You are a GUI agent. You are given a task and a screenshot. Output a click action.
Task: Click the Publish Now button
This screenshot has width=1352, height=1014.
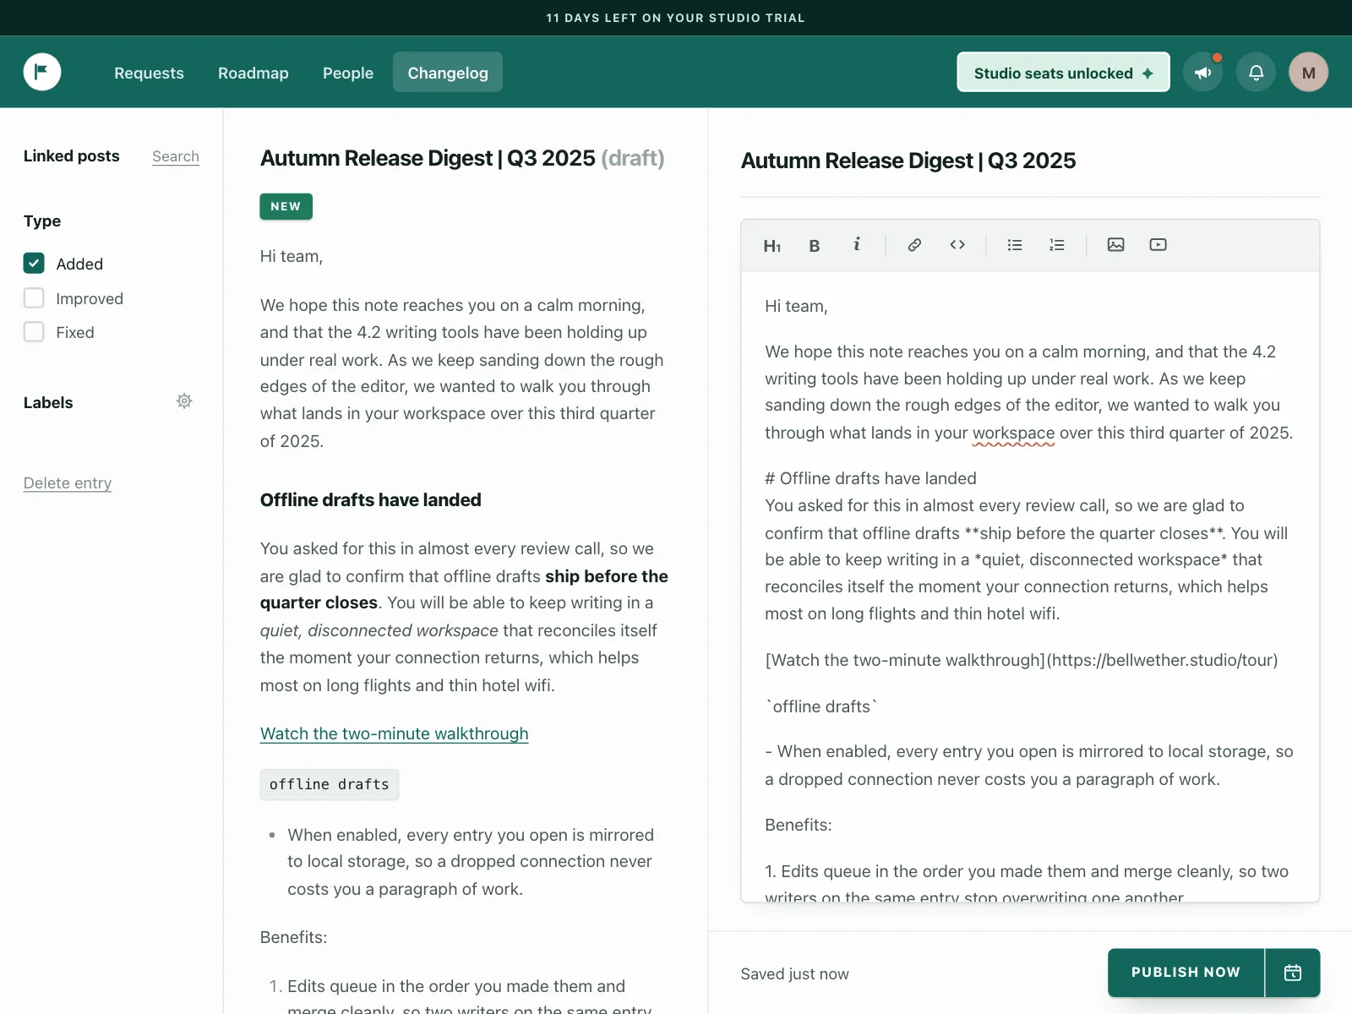(1186, 973)
